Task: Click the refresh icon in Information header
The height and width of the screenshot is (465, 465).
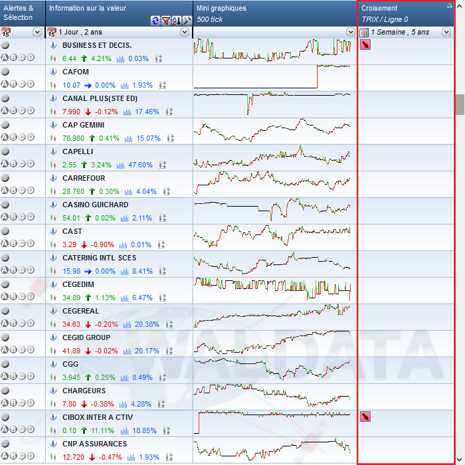Action: pos(155,21)
